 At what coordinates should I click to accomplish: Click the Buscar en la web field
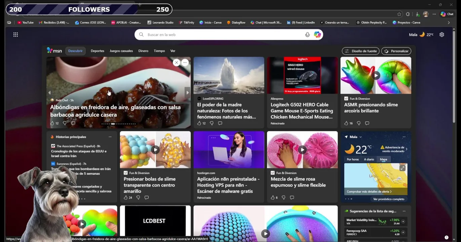pyautogui.click(x=229, y=35)
